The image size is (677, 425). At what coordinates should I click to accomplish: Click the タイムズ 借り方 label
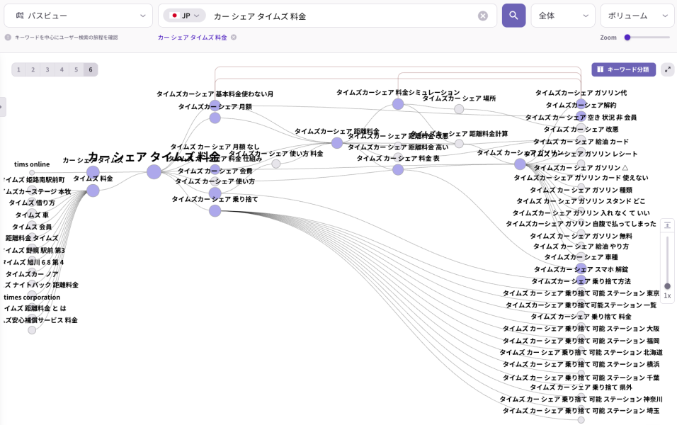pos(32,203)
